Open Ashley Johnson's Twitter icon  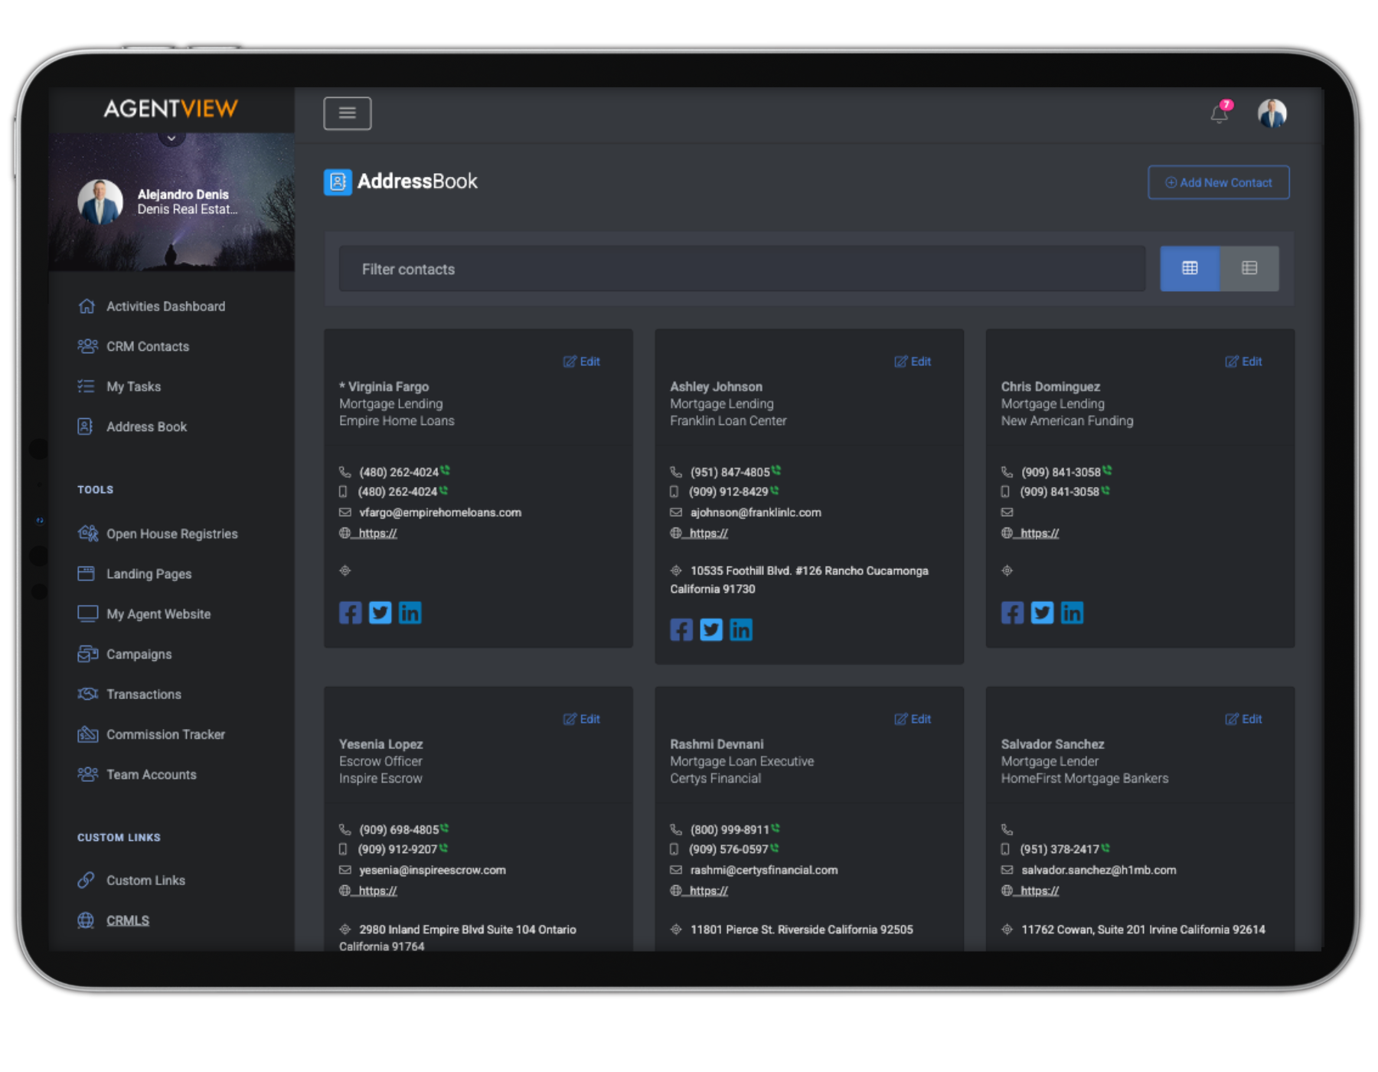point(710,629)
